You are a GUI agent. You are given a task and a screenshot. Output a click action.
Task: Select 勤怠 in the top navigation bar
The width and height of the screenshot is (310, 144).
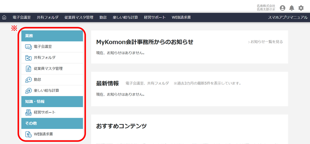click(103, 17)
